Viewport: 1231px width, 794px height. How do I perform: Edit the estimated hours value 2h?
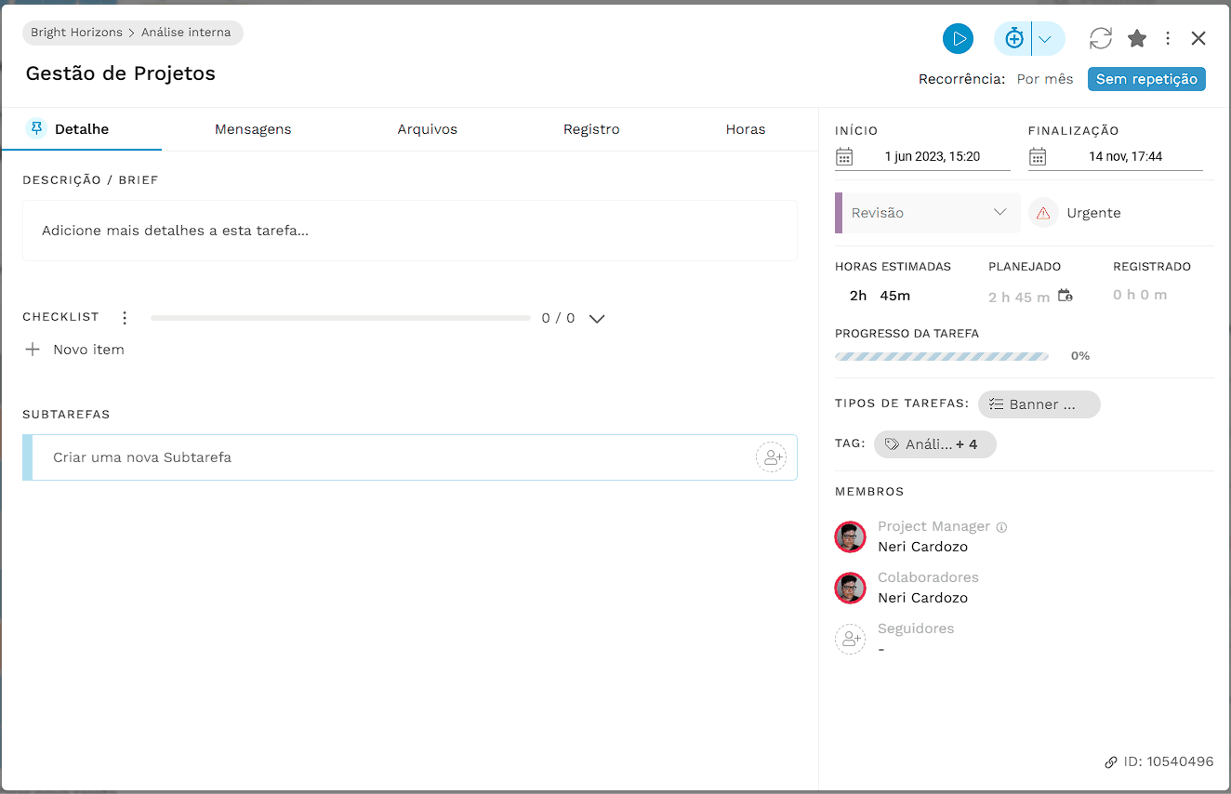858,296
